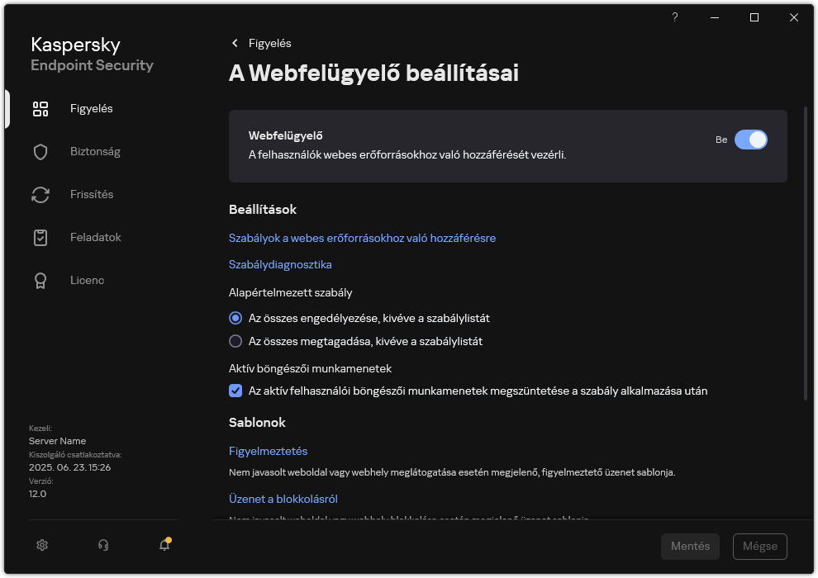The height and width of the screenshot is (578, 818).
Task: Open the Biztonság section via shield icon
Action: (40, 151)
